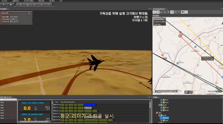Select the Red2 tree row
The image size is (223, 124).
point(165,121)
